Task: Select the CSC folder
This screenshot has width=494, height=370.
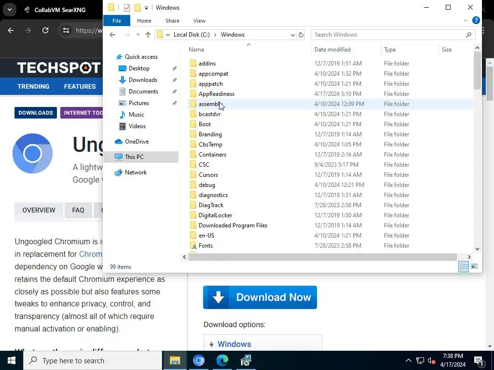Action: click(x=204, y=165)
